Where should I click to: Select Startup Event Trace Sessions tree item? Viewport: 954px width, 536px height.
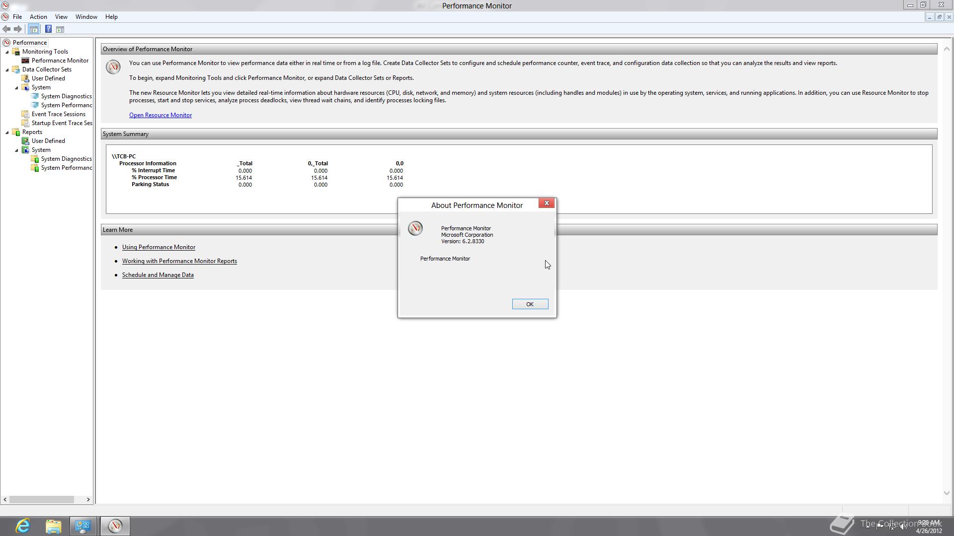(x=62, y=123)
